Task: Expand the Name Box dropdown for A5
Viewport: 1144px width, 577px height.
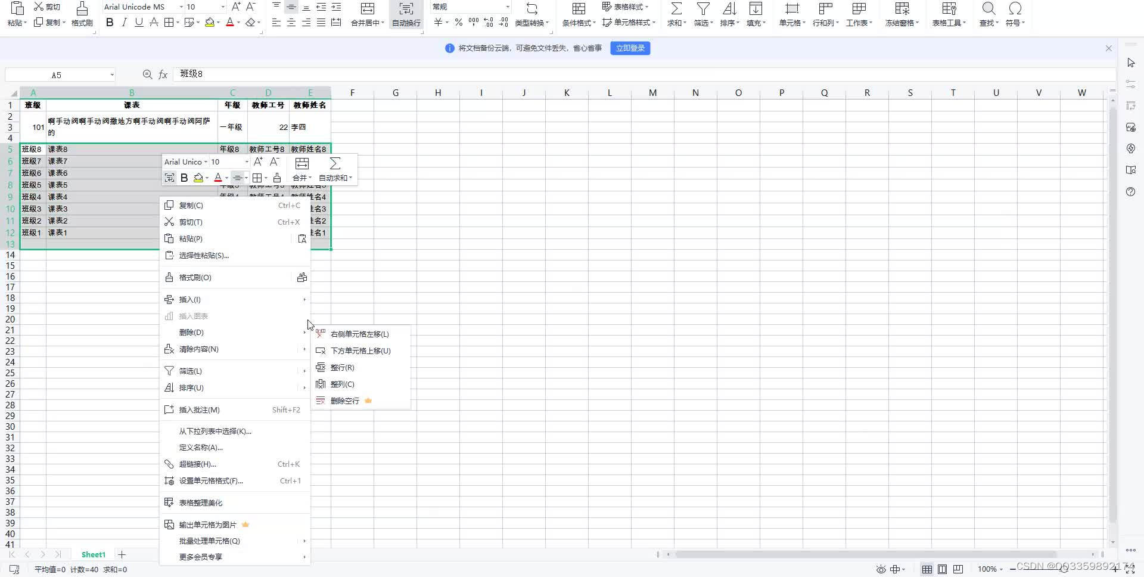Action: [x=112, y=75]
